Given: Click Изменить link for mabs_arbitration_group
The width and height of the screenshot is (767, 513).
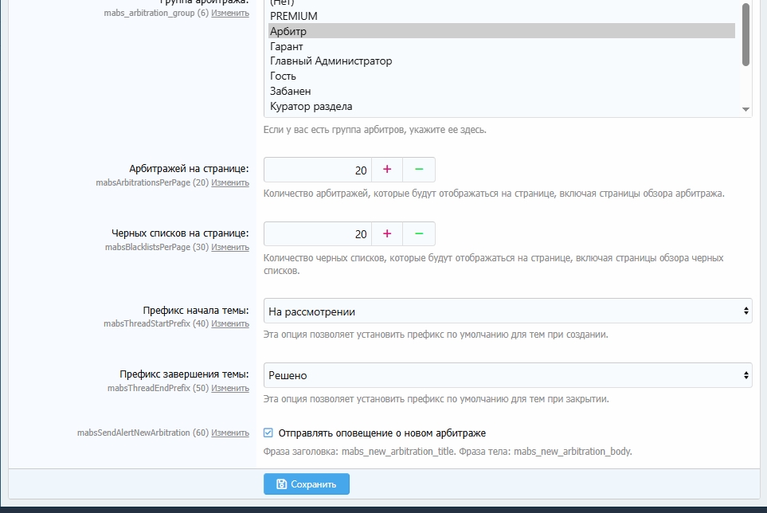Looking at the screenshot, I should 230,14.
